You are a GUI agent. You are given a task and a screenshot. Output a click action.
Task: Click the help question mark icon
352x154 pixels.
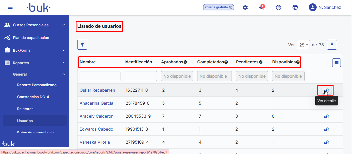point(278,8)
